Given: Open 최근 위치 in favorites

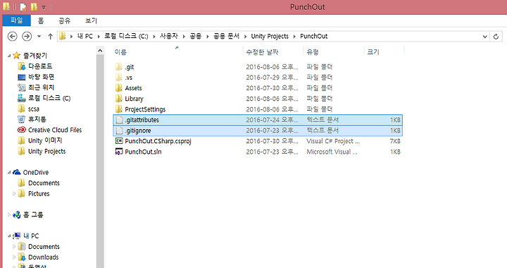Looking at the screenshot, I should coord(41,87).
